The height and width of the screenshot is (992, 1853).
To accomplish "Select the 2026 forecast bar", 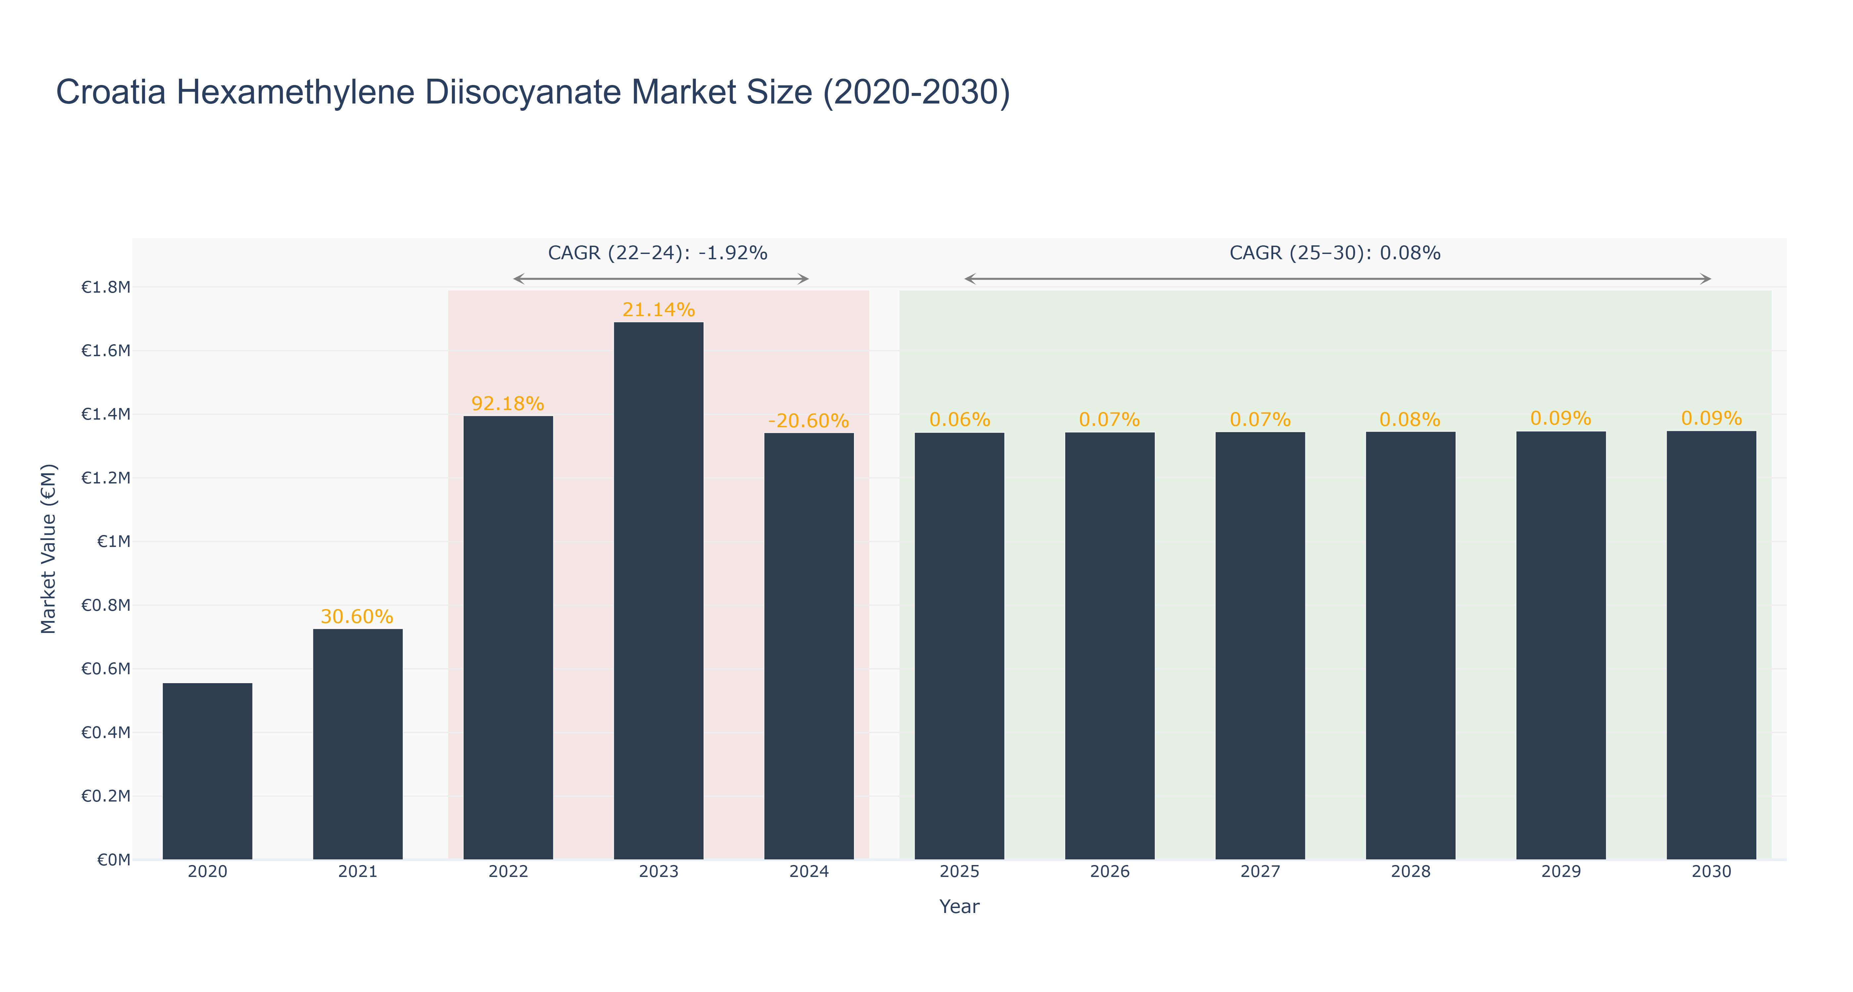I will pos(1109,645).
